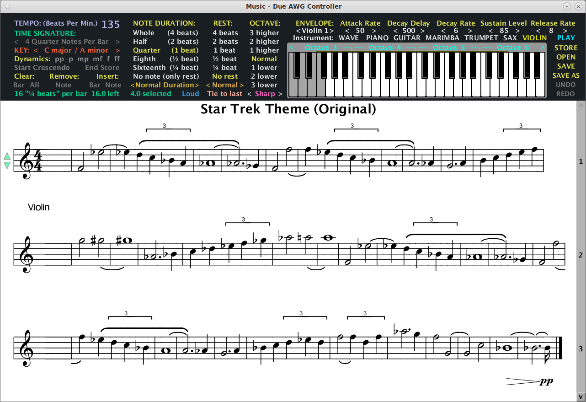Click All under Clear
Screen dimensions: 586x402
tap(35, 85)
